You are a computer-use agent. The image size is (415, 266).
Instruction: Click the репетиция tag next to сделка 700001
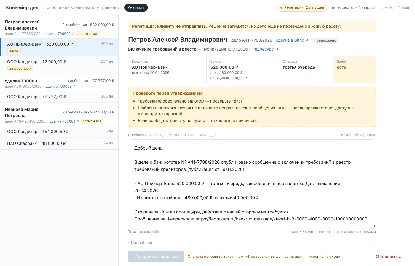pyautogui.click(x=92, y=121)
